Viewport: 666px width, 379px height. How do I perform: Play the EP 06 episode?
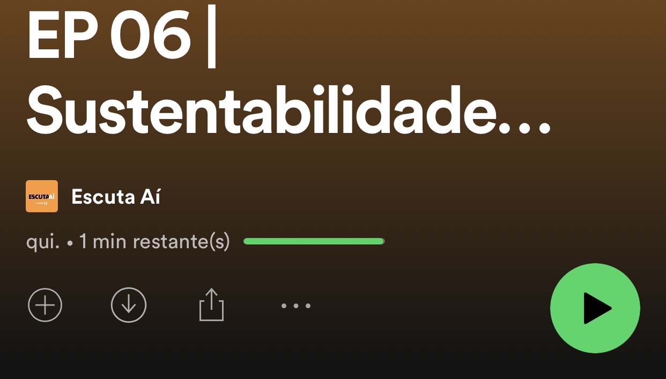pos(595,308)
